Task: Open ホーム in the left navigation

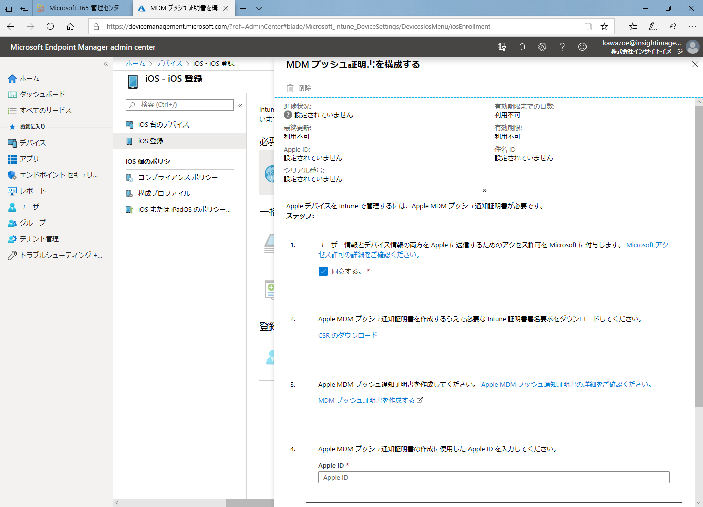Action: (30, 78)
